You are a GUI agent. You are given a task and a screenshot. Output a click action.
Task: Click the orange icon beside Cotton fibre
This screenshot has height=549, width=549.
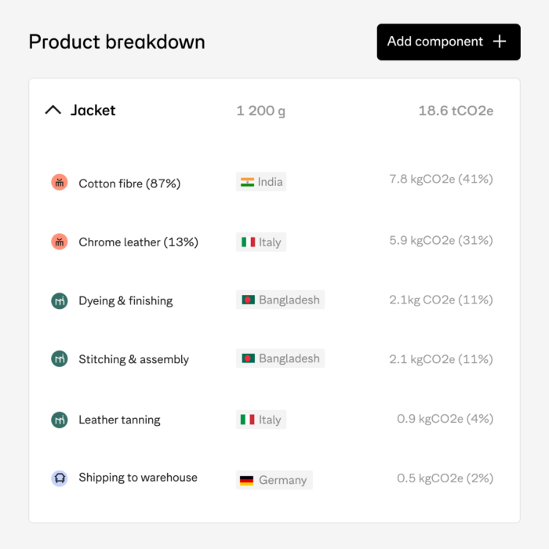pos(59,183)
